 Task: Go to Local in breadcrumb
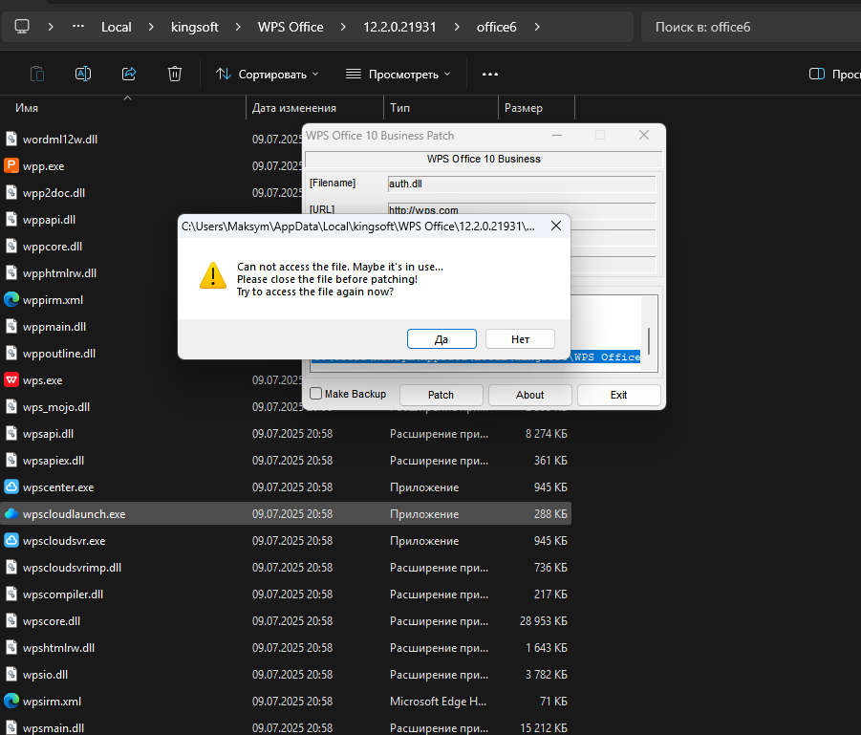pyautogui.click(x=117, y=27)
